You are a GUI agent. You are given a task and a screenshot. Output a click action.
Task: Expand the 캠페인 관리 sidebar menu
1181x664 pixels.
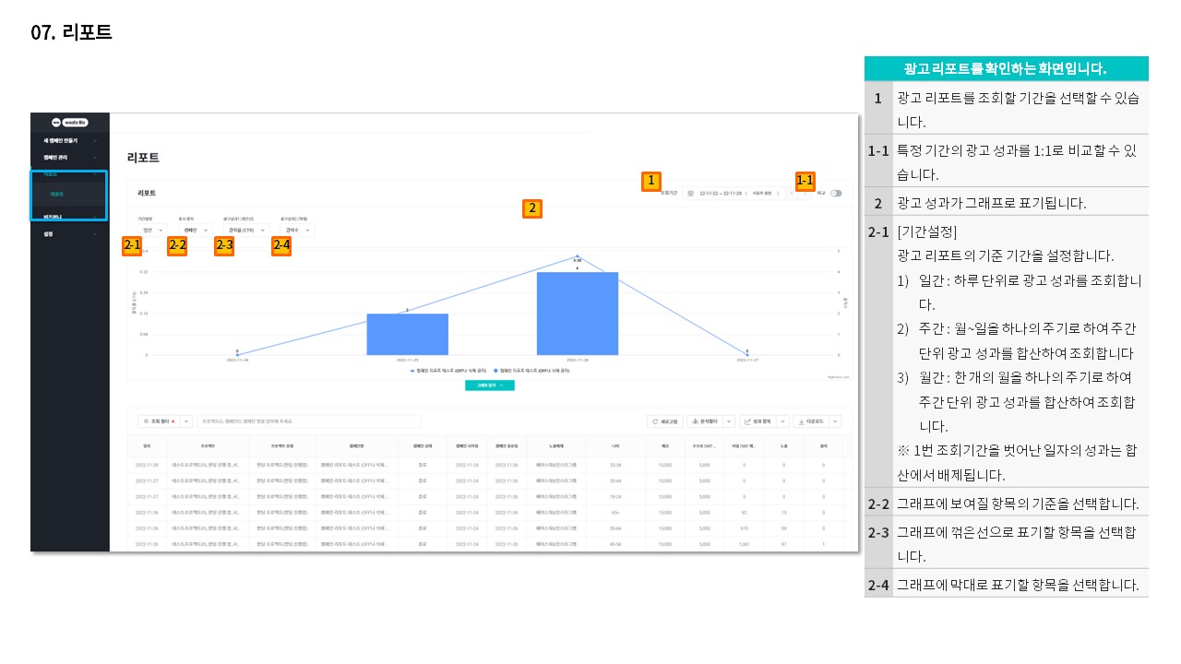click(x=70, y=157)
